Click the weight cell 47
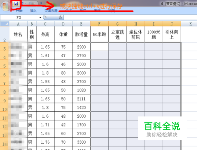 (x=63, y=56)
